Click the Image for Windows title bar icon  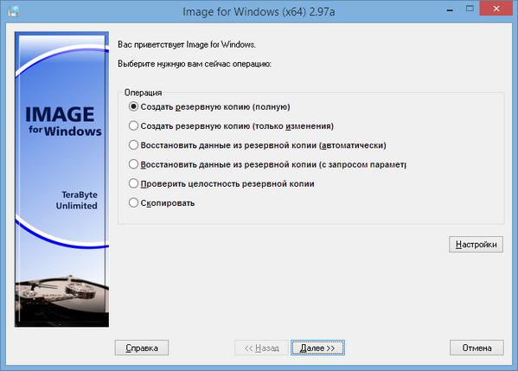pos(14,11)
